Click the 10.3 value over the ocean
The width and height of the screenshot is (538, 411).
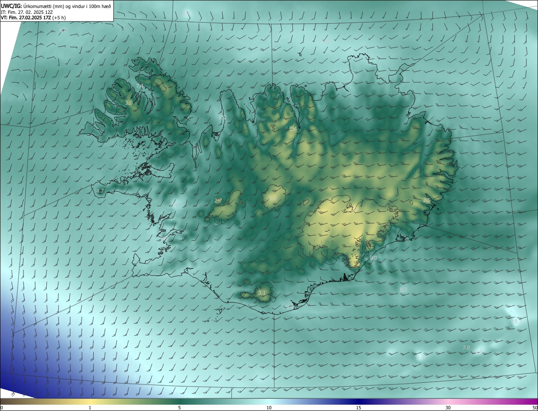(516, 321)
